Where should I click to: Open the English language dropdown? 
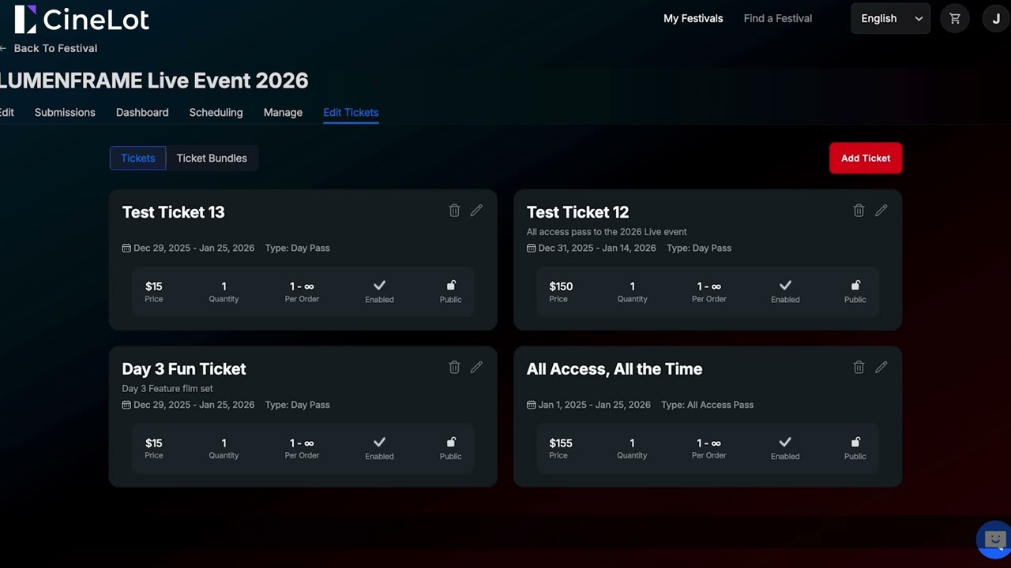(890, 18)
